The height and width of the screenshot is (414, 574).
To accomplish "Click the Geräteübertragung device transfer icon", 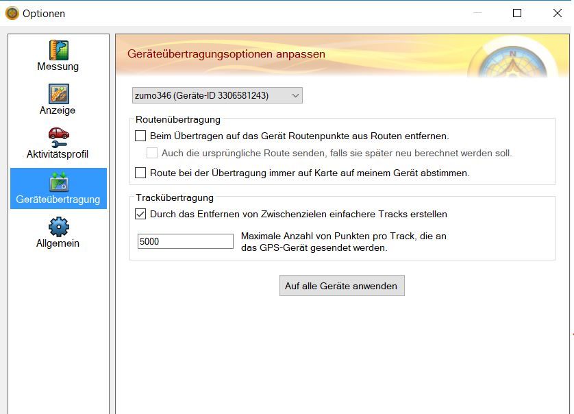I will 58,182.
